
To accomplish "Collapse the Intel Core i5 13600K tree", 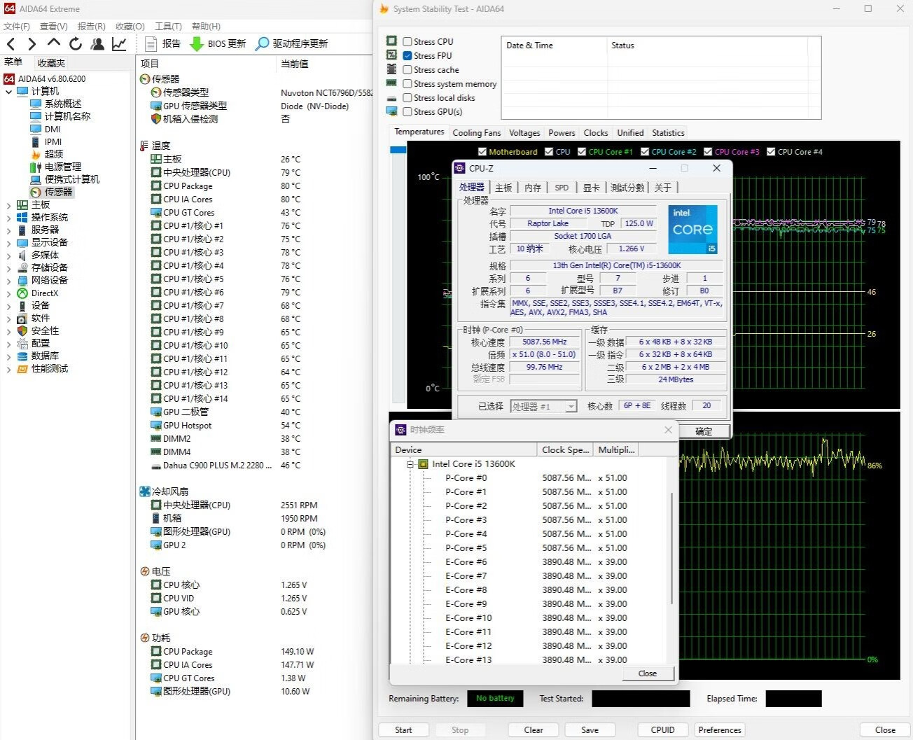I will coord(410,464).
